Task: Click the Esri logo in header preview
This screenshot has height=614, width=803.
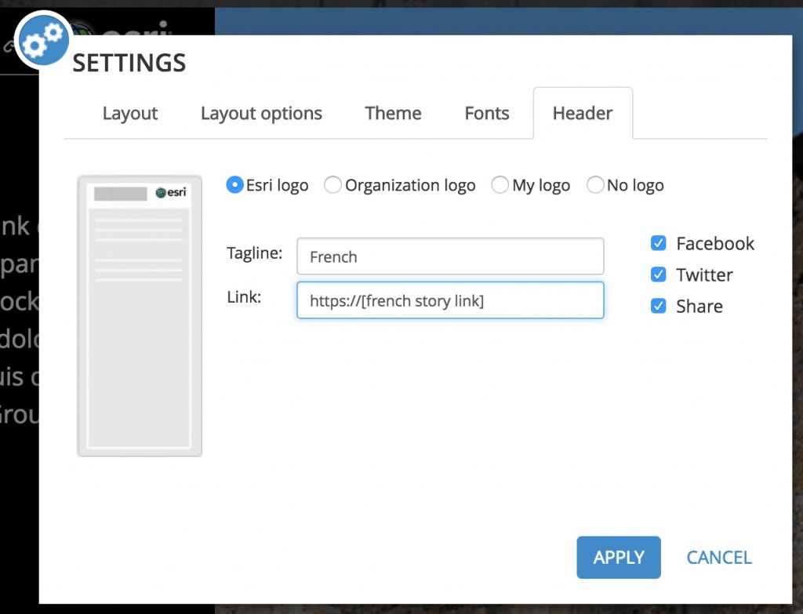Action: (x=171, y=193)
